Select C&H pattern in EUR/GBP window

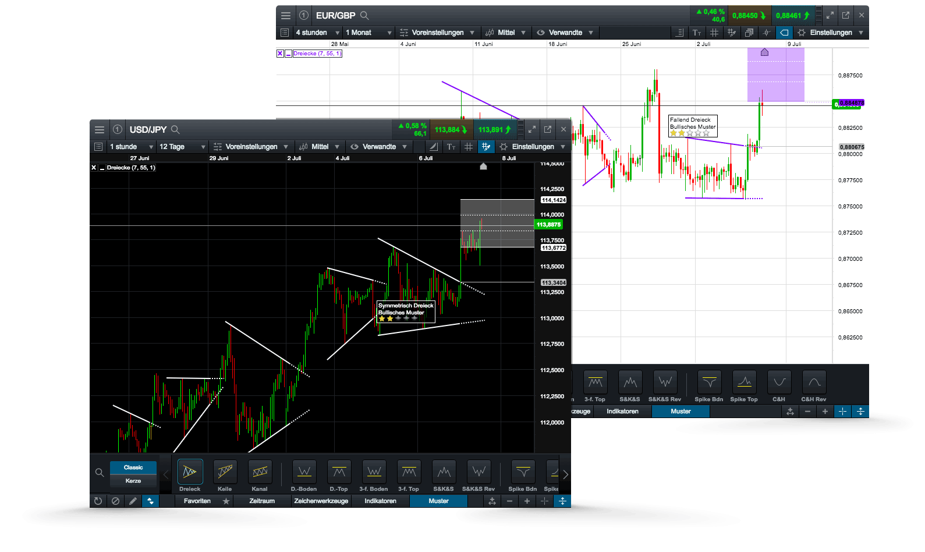pyautogui.click(x=779, y=382)
